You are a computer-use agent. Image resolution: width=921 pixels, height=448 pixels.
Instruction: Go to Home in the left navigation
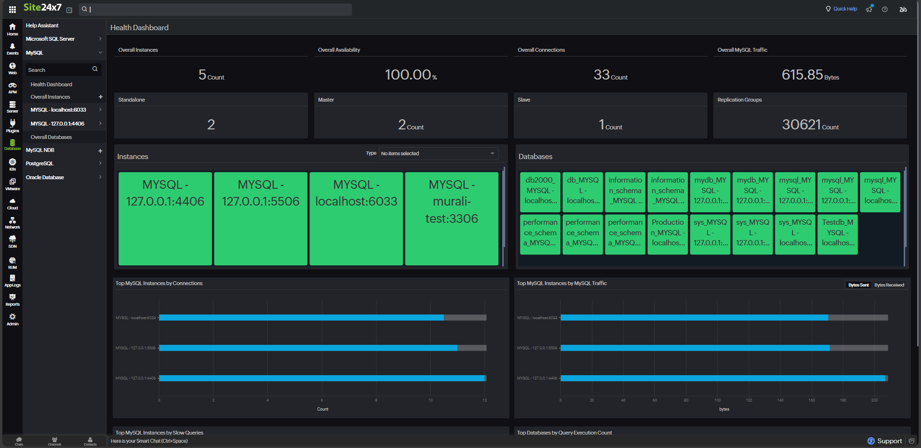pyautogui.click(x=12, y=30)
